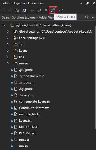Collapse All tree nodes using toolbar icon

[46, 10]
